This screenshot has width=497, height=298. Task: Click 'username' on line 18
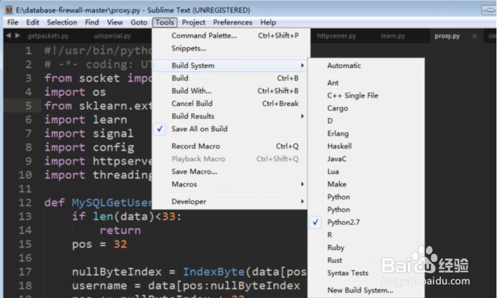point(99,285)
